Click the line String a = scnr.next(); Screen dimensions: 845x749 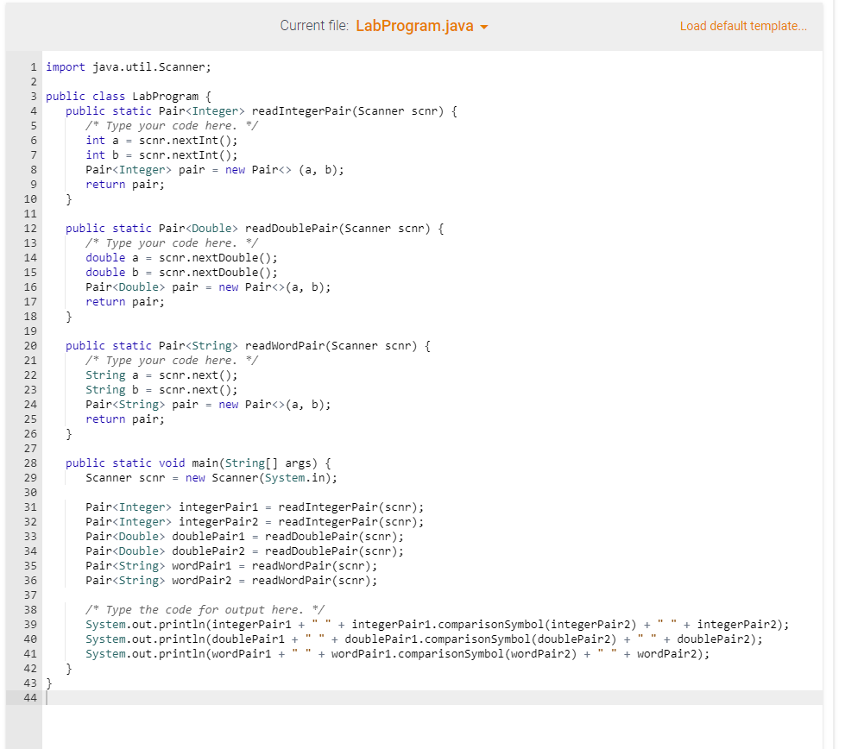tap(161, 375)
